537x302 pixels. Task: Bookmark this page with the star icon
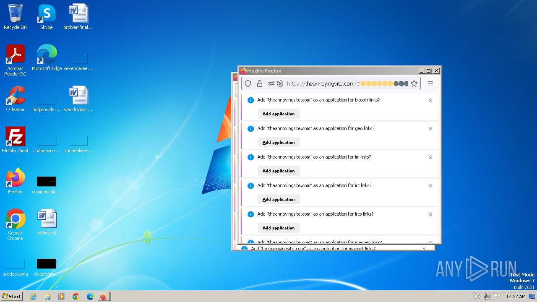click(414, 83)
